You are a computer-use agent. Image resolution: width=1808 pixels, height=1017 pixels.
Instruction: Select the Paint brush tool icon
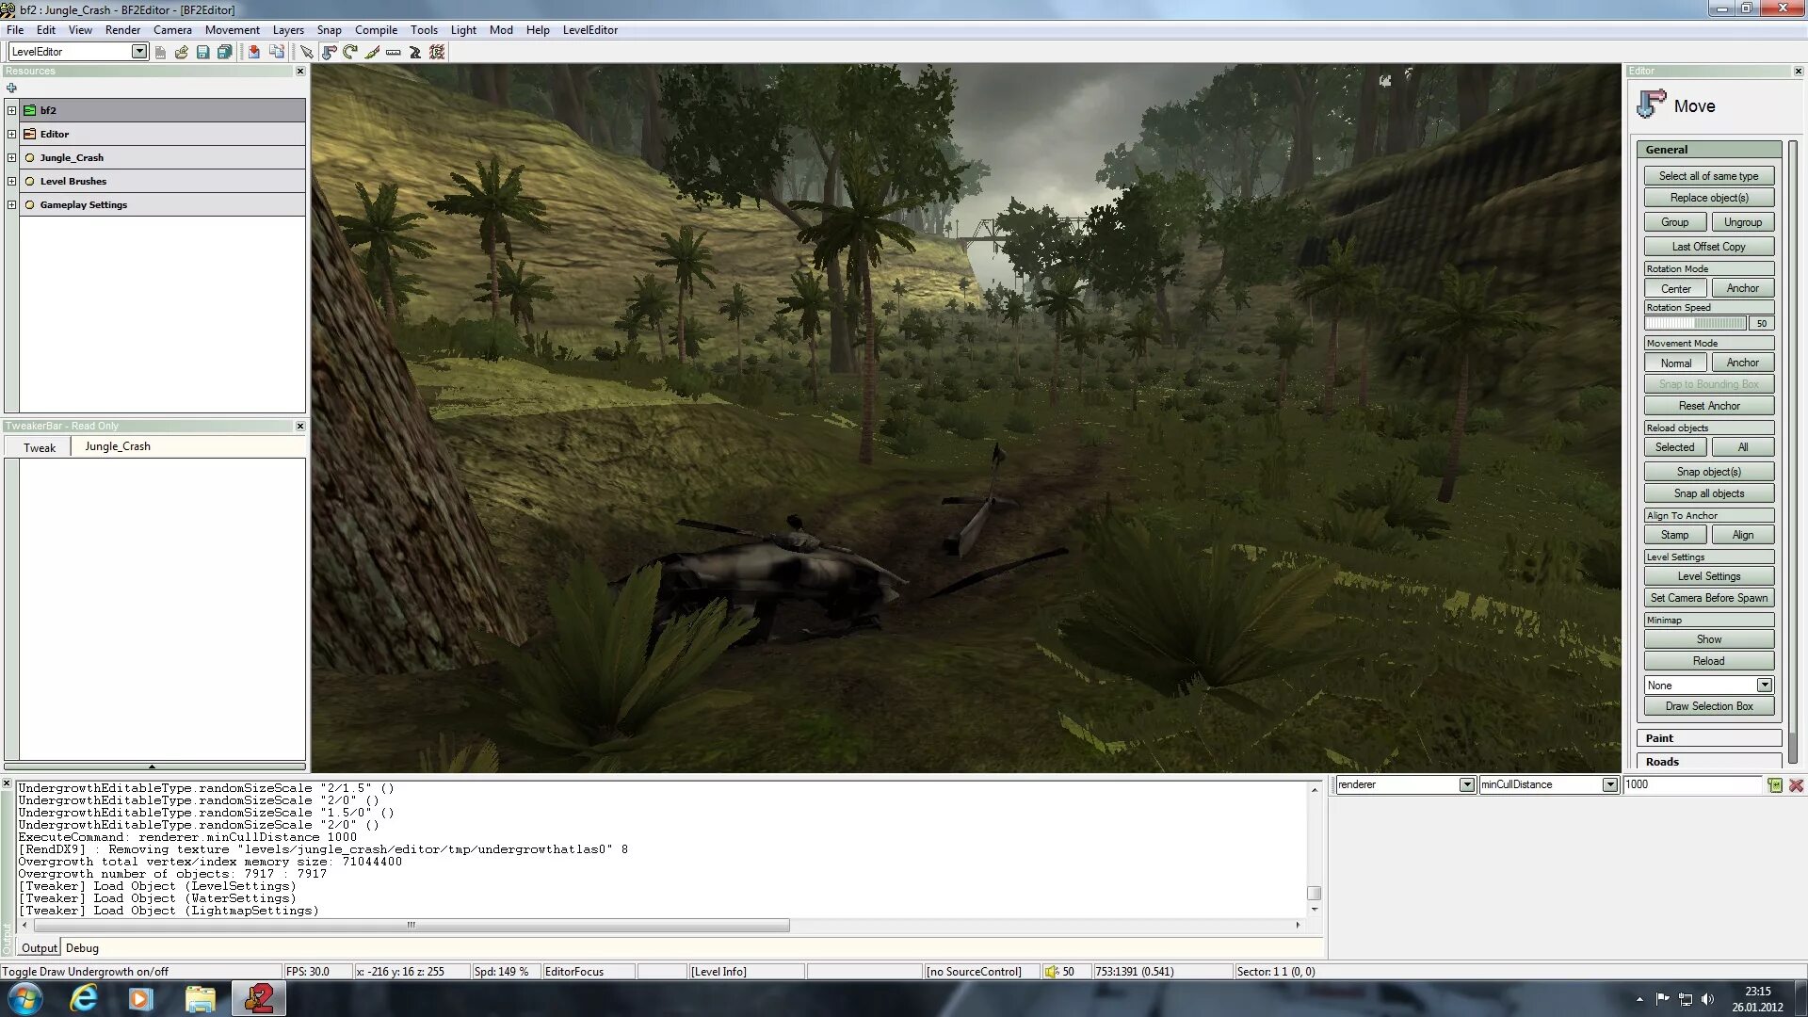372,53
